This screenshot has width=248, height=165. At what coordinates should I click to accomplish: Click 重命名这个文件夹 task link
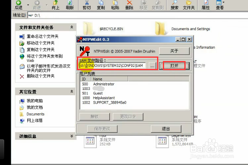(43, 36)
